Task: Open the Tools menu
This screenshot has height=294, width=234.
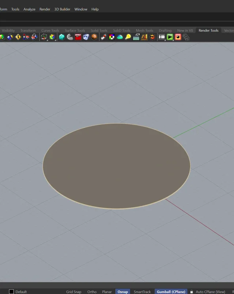Action: pyautogui.click(x=15, y=9)
